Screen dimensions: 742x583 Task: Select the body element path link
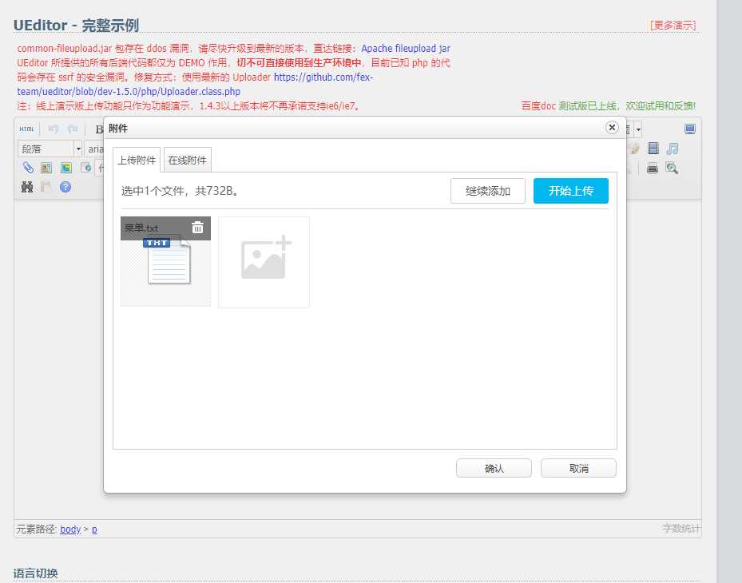(70, 529)
